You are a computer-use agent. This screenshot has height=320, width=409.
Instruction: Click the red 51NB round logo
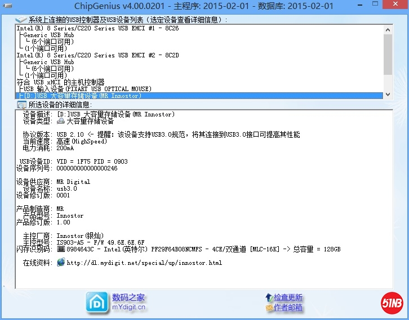coord(392,302)
